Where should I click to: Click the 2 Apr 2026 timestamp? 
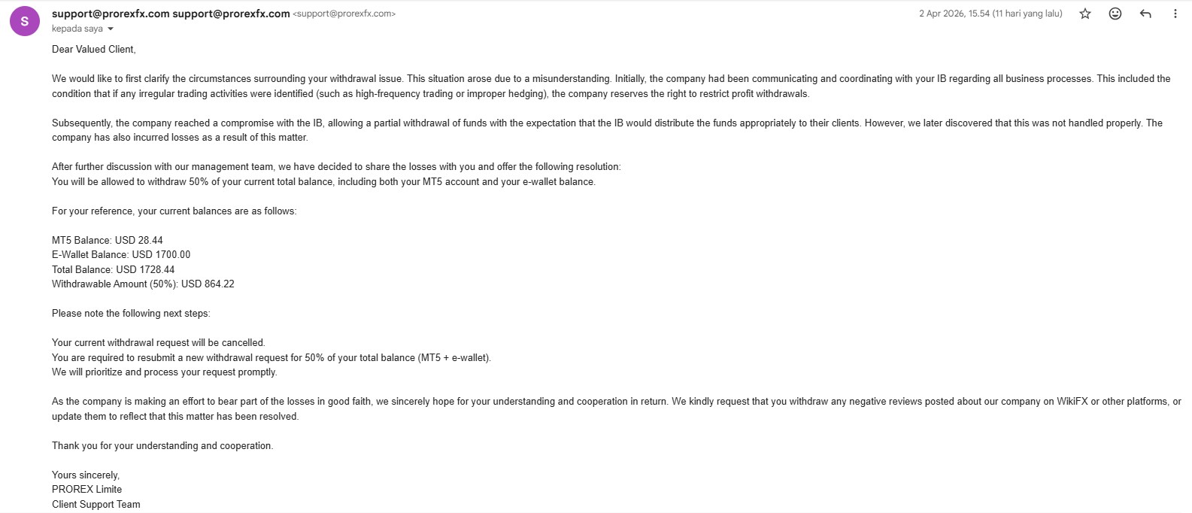tap(990, 14)
